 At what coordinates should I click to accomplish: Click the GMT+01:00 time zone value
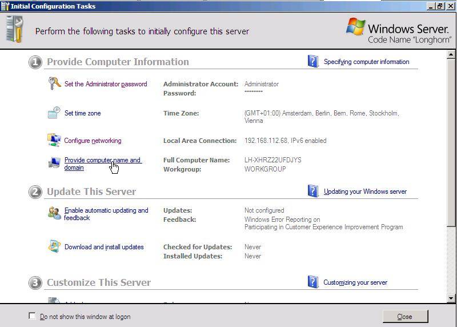322,117
